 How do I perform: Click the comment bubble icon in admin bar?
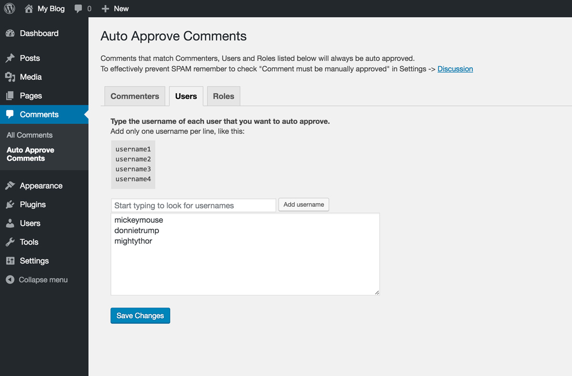[x=79, y=9]
